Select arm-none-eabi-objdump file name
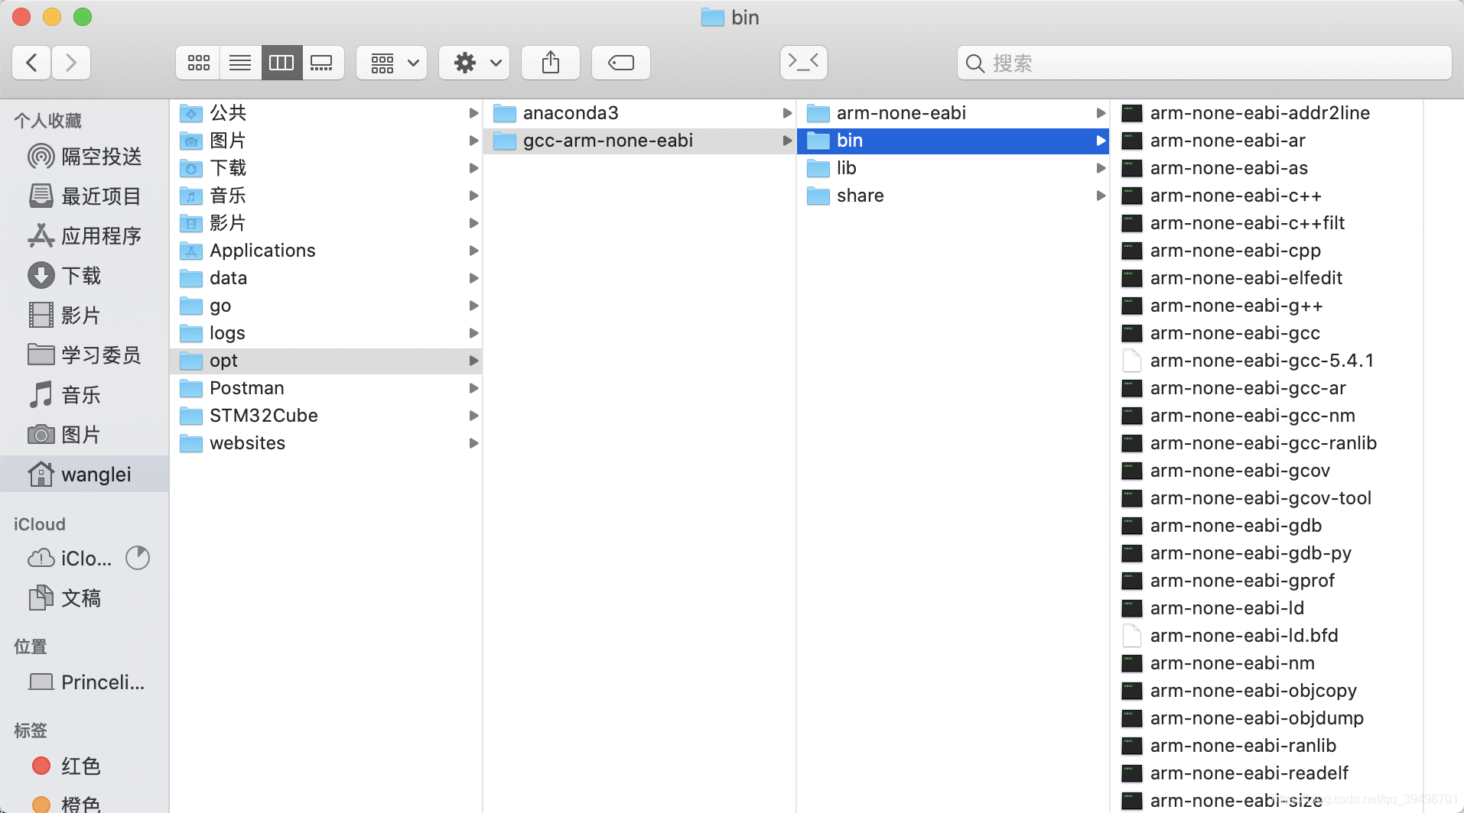 1257,718
